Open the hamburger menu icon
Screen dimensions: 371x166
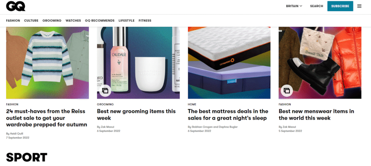coord(359,6)
